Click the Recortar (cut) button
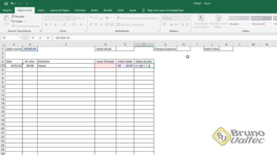 18,16
